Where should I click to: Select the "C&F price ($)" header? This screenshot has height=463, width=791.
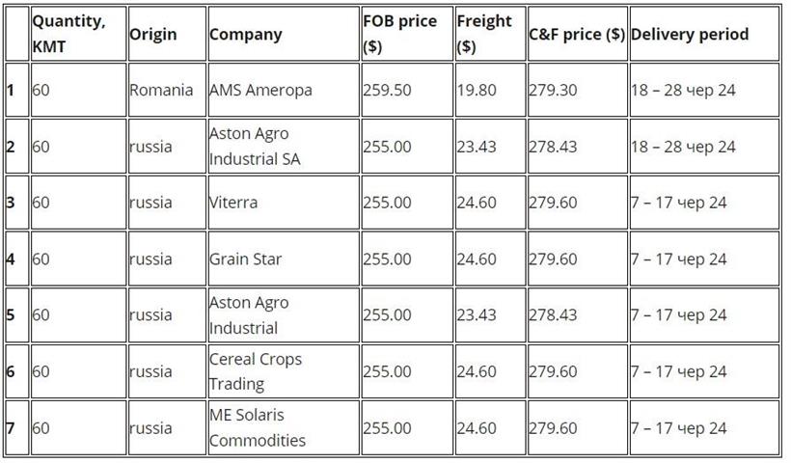pos(576,34)
